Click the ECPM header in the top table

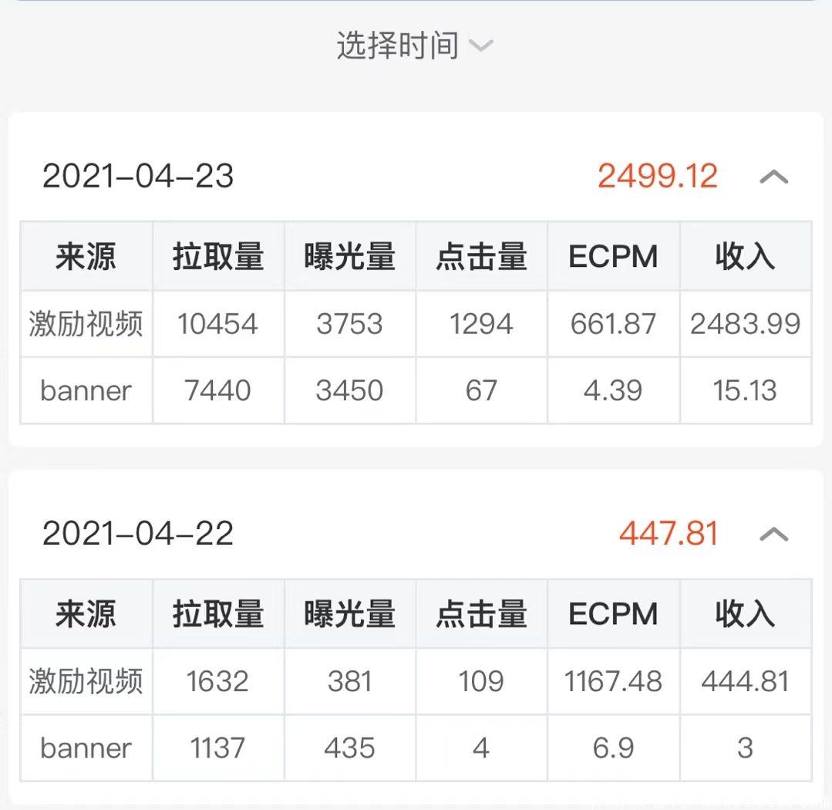613,257
